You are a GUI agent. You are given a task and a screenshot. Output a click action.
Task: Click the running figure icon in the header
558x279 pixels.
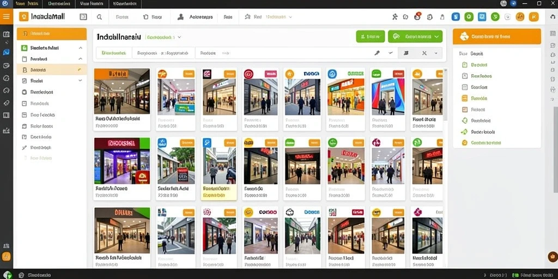[395, 17]
